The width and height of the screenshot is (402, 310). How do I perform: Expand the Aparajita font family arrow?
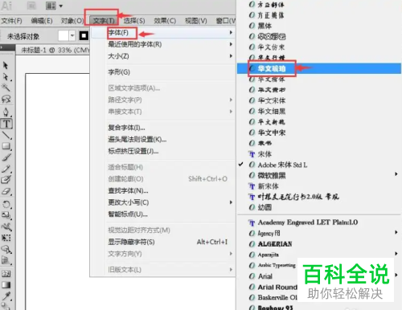click(x=396, y=254)
